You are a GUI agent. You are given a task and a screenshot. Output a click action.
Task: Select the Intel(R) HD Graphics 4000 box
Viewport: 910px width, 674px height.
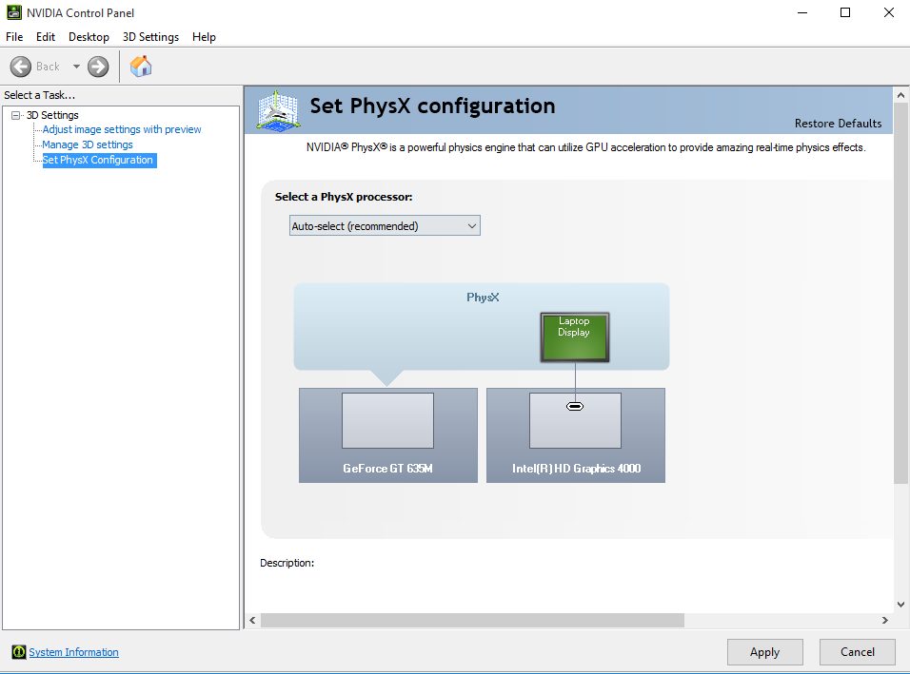tap(575, 435)
